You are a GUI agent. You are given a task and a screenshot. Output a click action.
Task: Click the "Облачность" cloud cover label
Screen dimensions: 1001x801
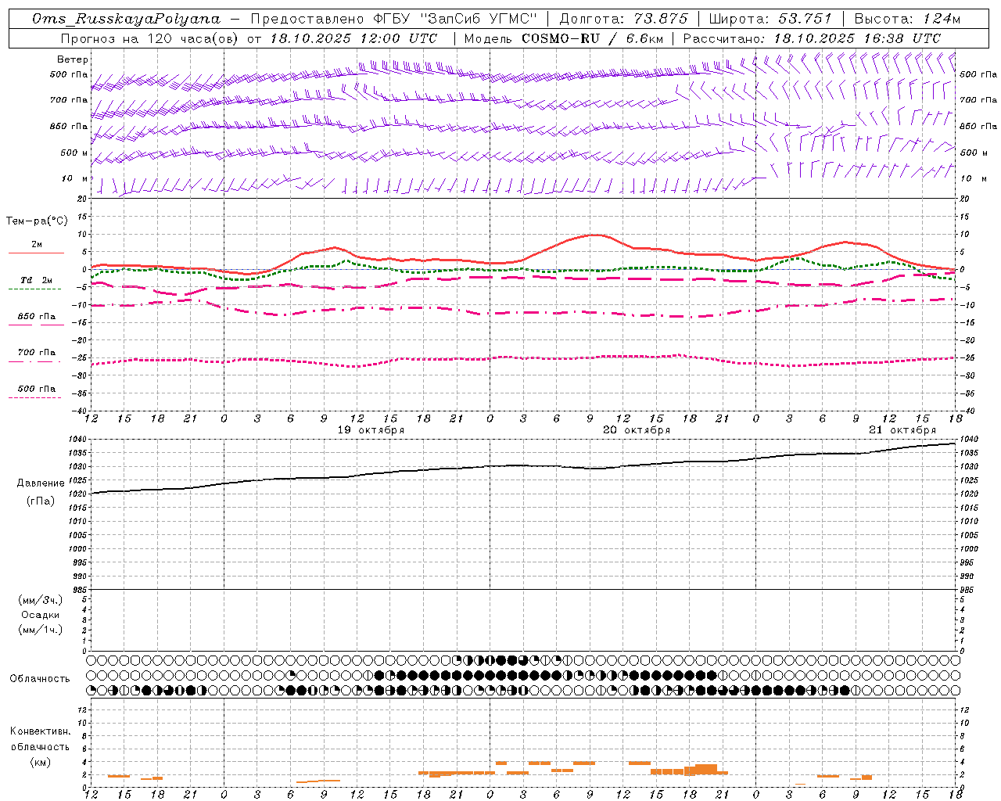(40, 678)
